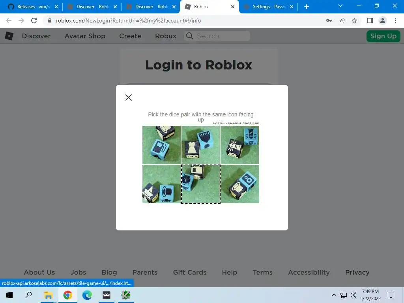Open the Help footer link
404x303 pixels.
pos(230,272)
